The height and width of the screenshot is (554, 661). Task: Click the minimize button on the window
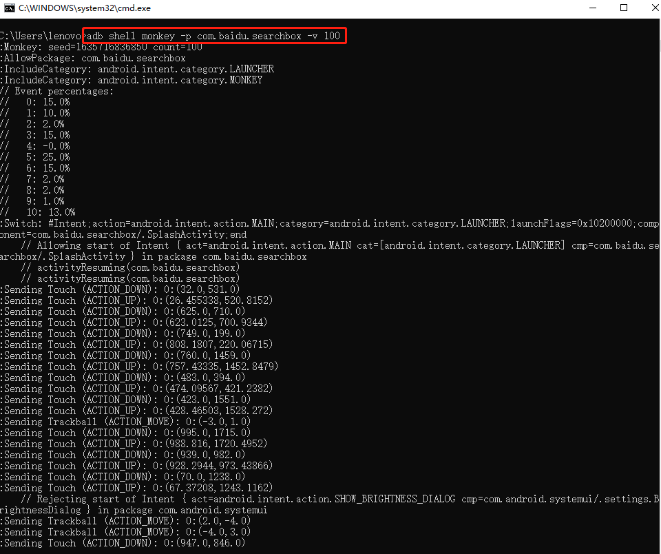[593, 8]
